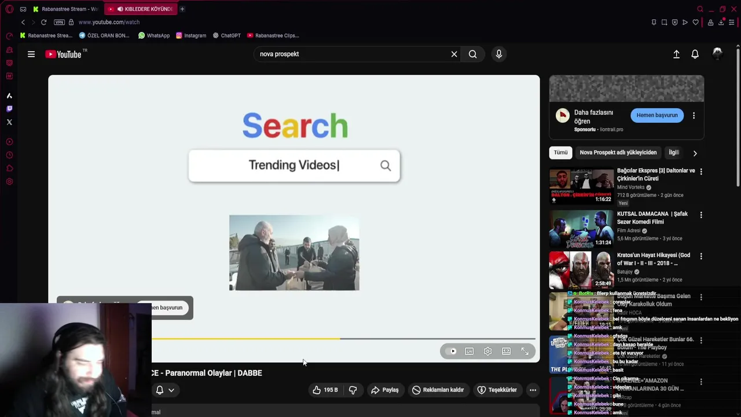Open sponsored ad options menu
The height and width of the screenshot is (417, 741).
[x=694, y=115]
